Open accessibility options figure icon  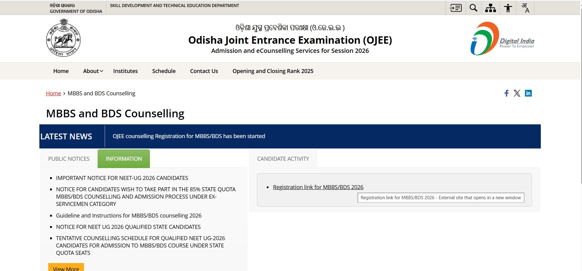click(508, 8)
